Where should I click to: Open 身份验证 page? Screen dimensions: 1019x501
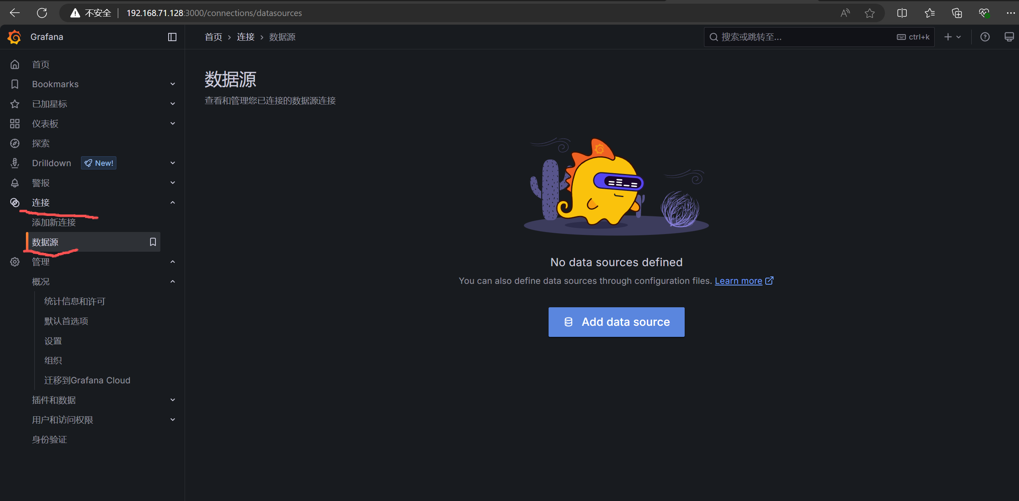[49, 440]
